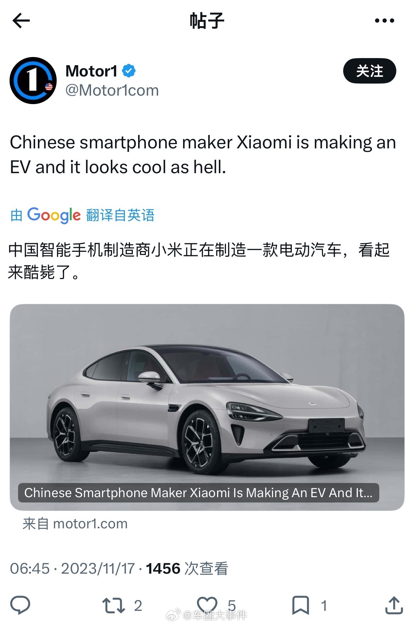Tap the blue verified badge
The height and width of the screenshot is (625, 414).
click(x=129, y=71)
